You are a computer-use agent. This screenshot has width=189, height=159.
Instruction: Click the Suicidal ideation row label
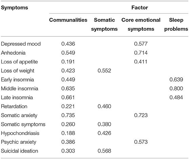pyautogui.click(x=20, y=151)
